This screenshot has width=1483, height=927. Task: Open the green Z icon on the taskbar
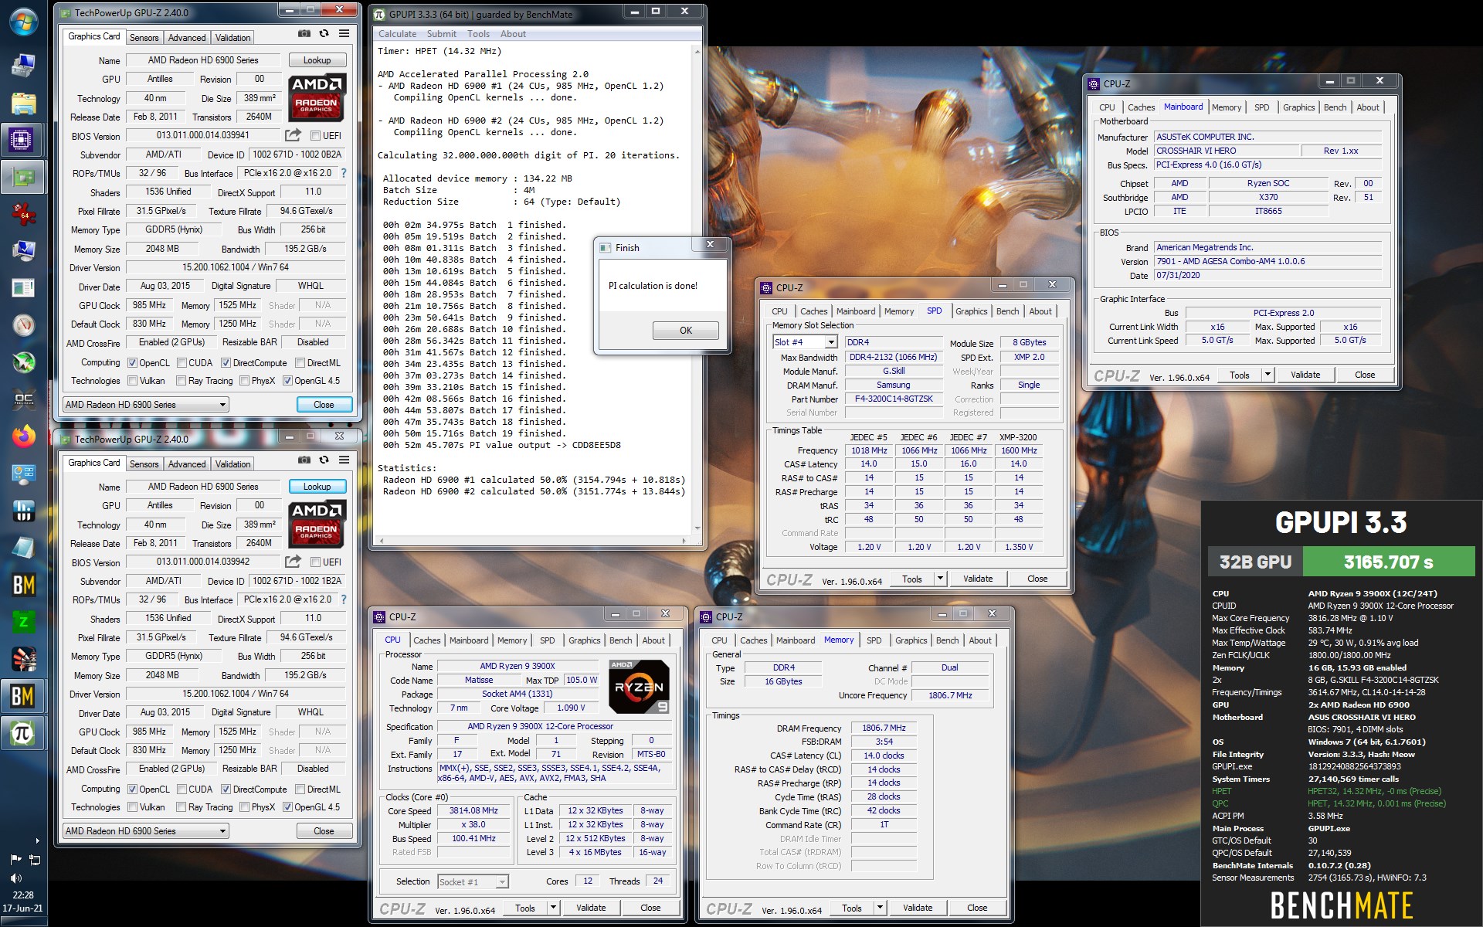pos(23,622)
